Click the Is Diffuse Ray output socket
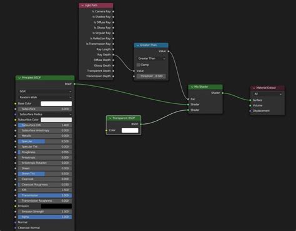Image resolution: width=296 pixels, height=231 pixels. [x=113, y=22]
